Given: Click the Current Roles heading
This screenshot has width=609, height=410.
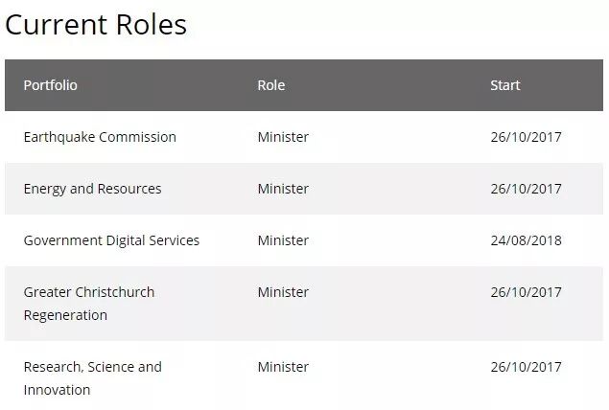Looking at the screenshot, I should (x=96, y=25).
